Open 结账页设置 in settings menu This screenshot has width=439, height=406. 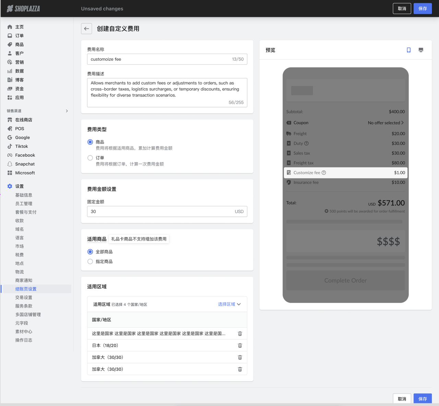(x=26, y=289)
